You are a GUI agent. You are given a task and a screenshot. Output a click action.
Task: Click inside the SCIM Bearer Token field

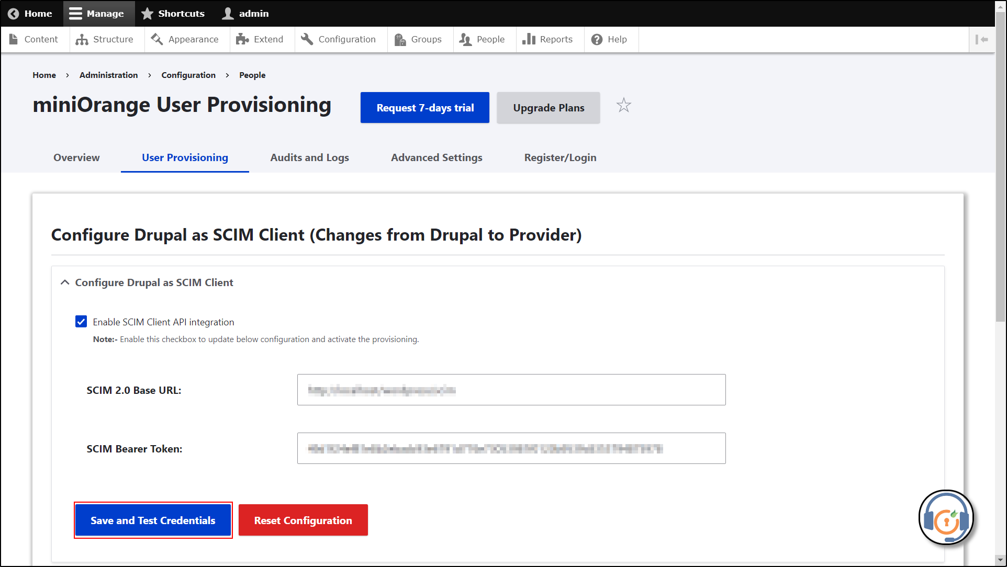[511, 448]
